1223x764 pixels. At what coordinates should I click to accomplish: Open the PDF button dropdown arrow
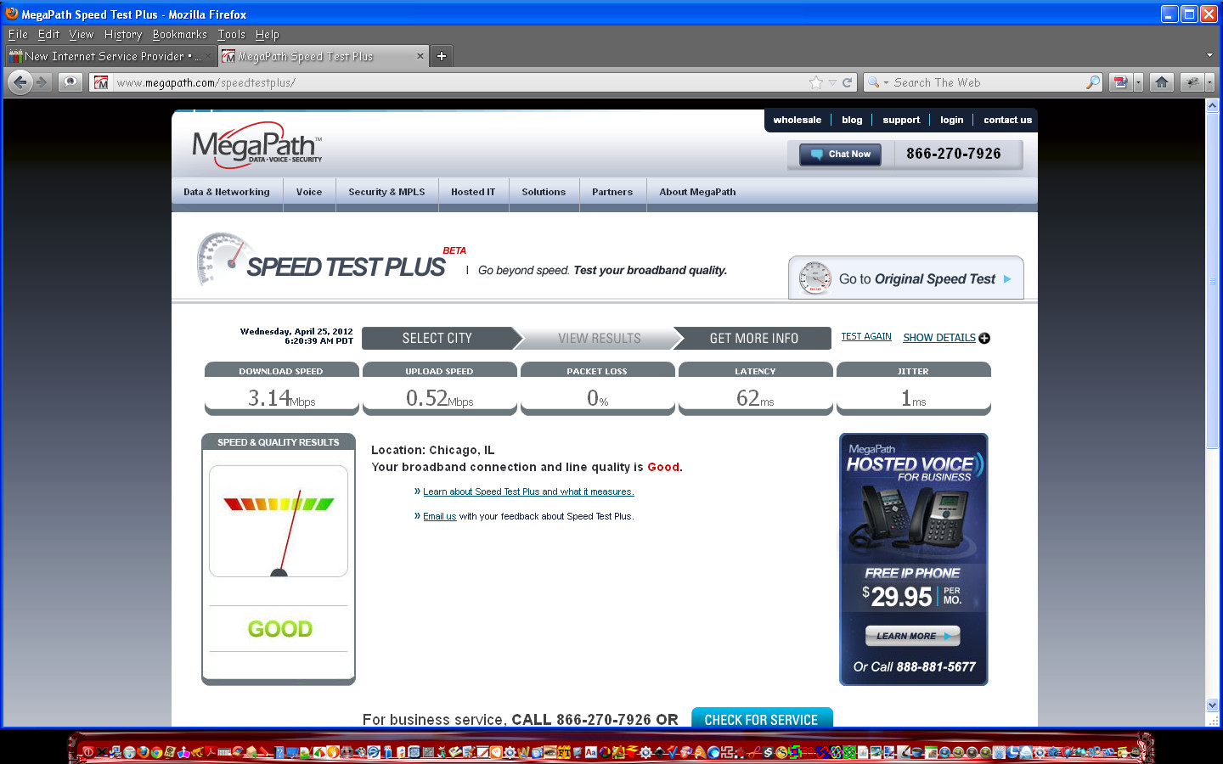(1138, 82)
